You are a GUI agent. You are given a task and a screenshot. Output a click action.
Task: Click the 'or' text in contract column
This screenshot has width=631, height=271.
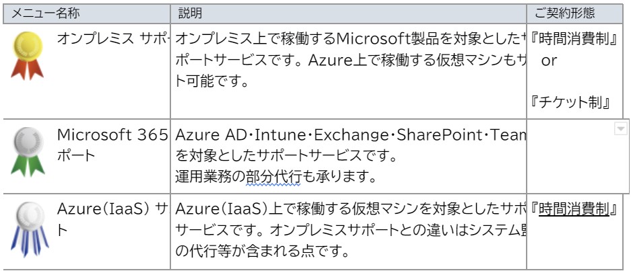click(549, 61)
